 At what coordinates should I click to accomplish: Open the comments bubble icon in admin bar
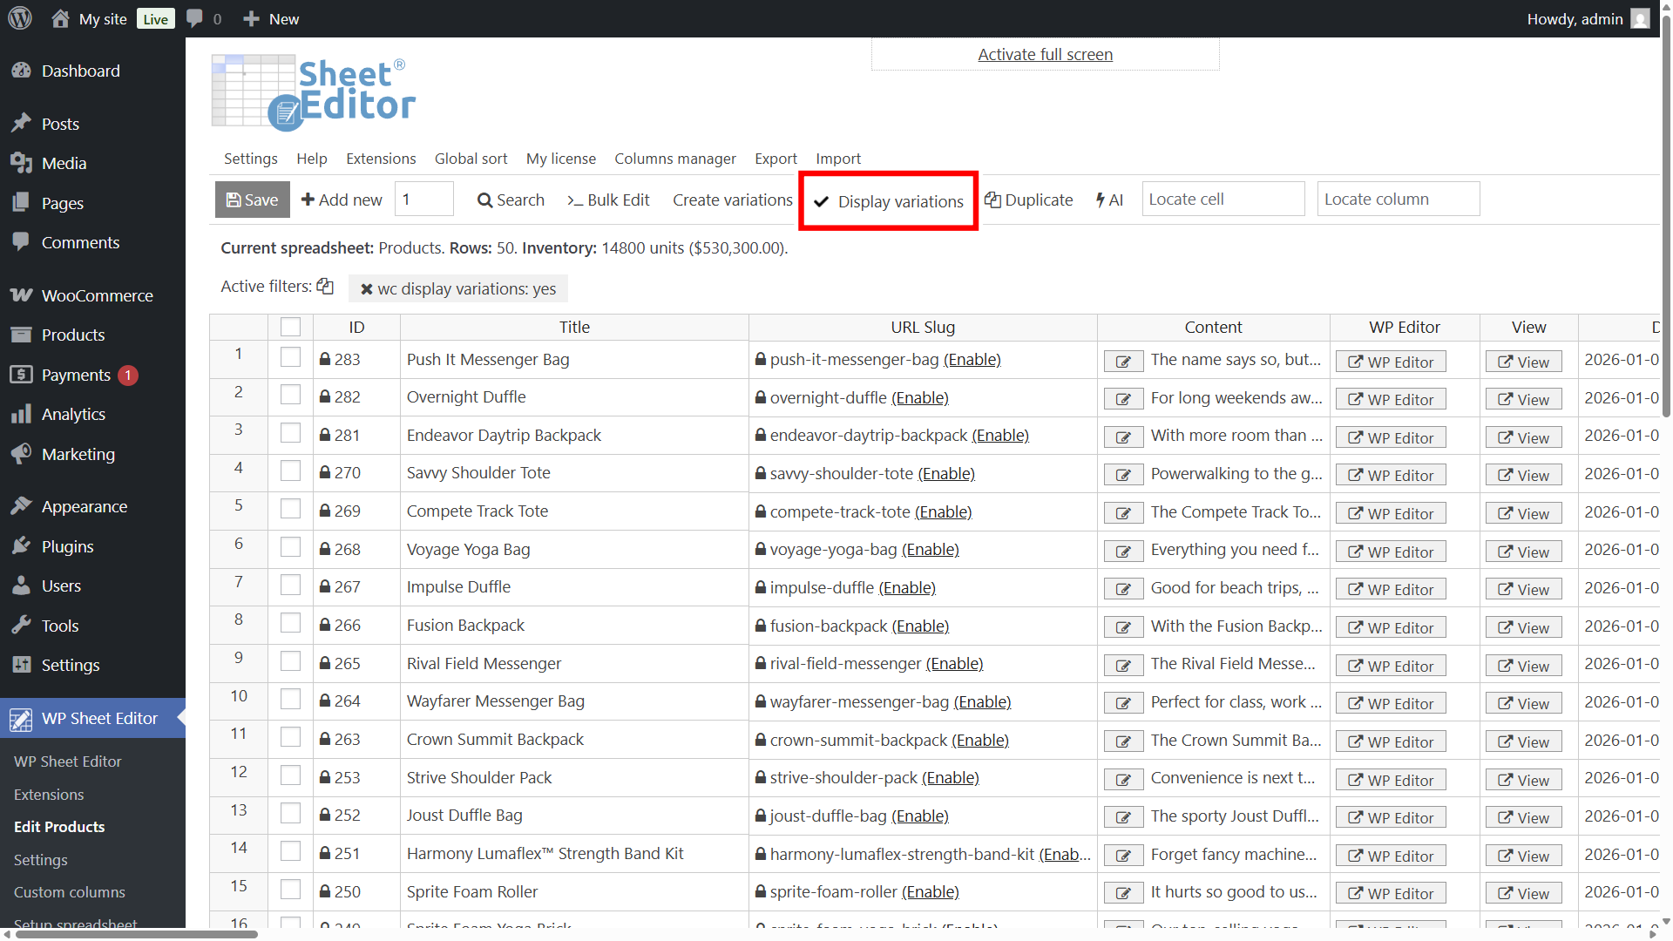(195, 18)
